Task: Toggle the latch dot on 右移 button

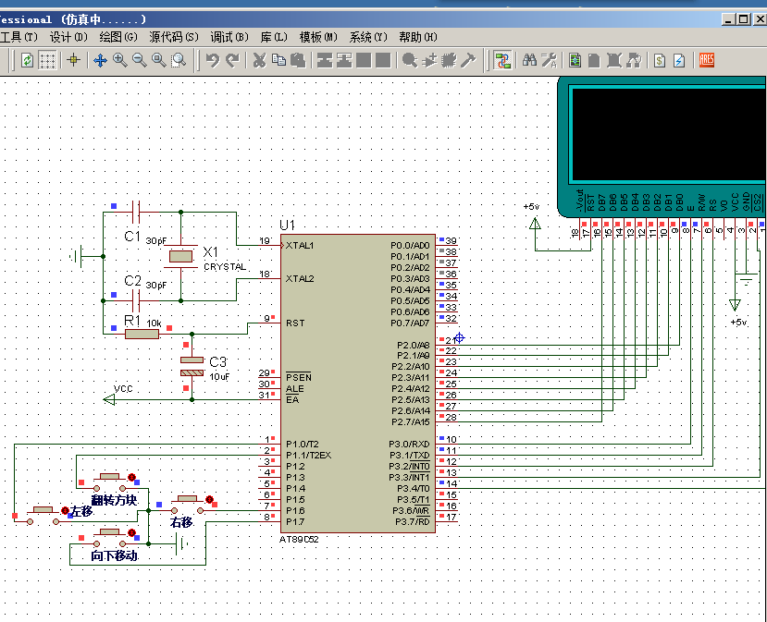Action: pos(209,499)
